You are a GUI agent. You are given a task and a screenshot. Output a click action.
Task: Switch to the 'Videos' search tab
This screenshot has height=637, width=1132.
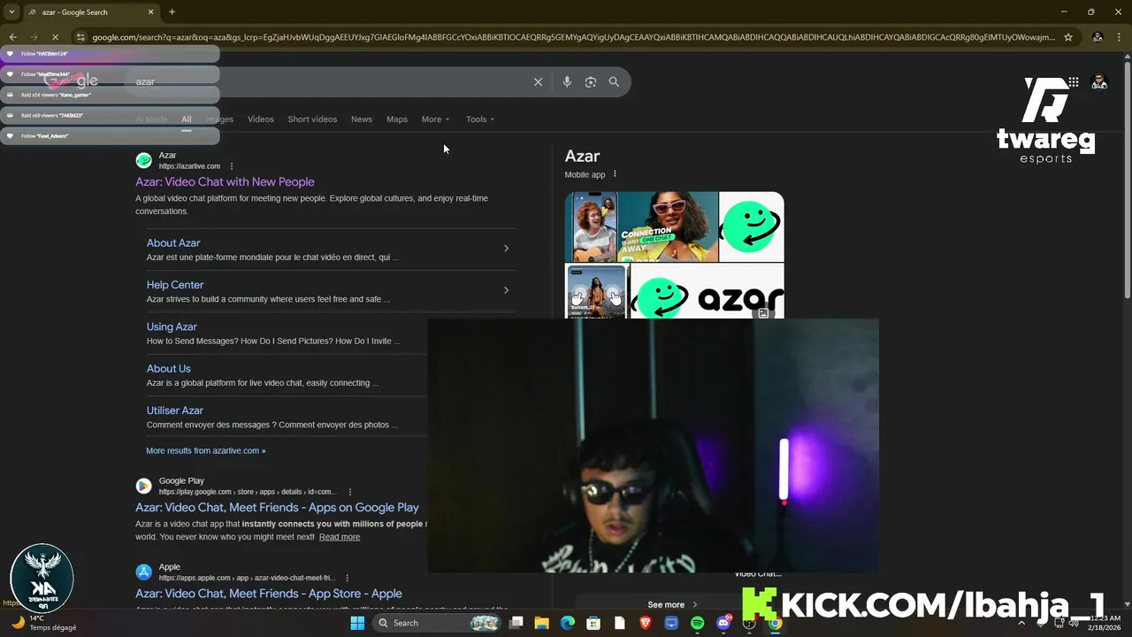(x=260, y=119)
